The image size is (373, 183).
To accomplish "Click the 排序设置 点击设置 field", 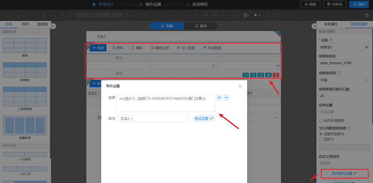I will click(x=344, y=112).
